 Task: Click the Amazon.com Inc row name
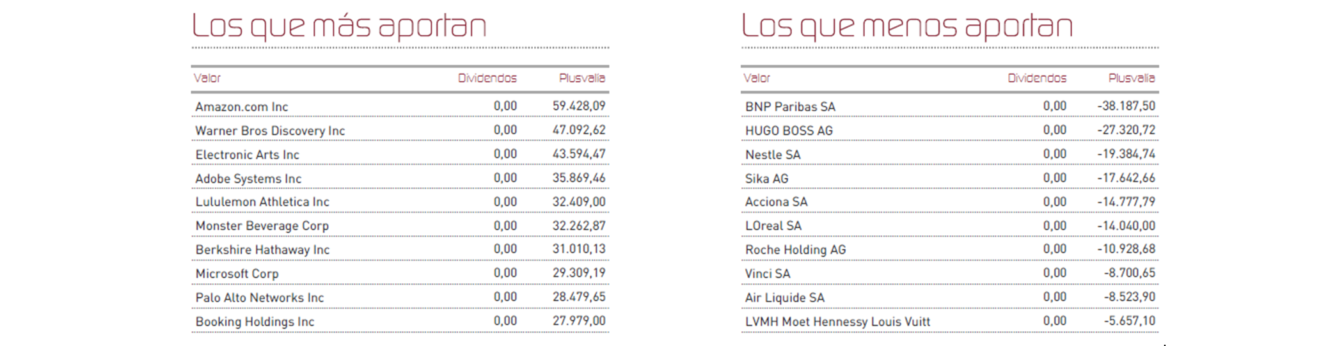click(242, 107)
